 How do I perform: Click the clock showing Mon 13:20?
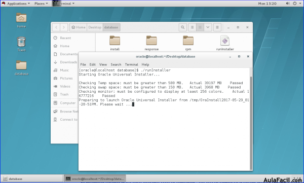click(267, 4)
